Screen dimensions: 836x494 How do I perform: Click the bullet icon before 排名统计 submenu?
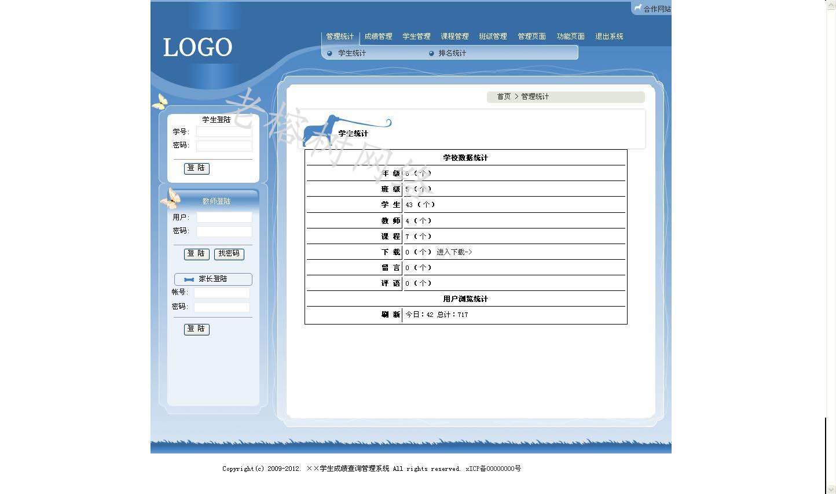[431, 53]
